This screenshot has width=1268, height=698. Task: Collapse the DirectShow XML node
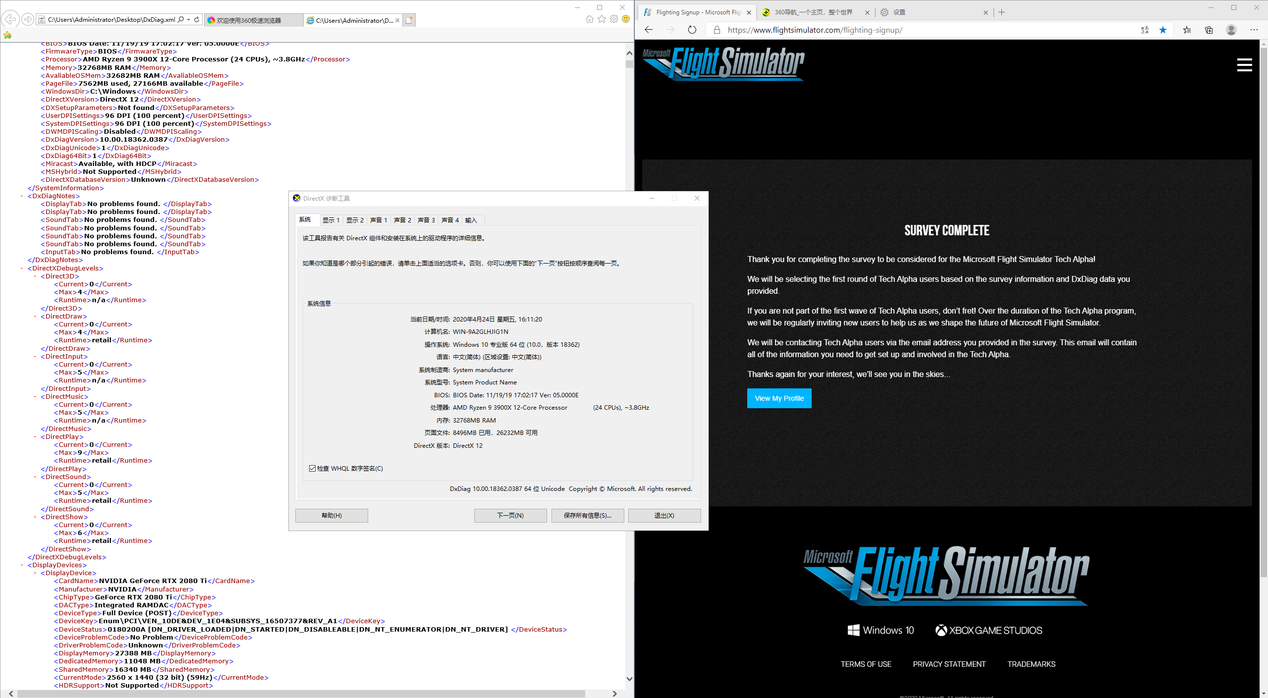[x=35, y=517]
